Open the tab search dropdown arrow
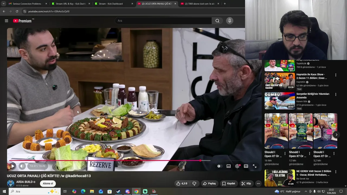 tap(3, 4)
